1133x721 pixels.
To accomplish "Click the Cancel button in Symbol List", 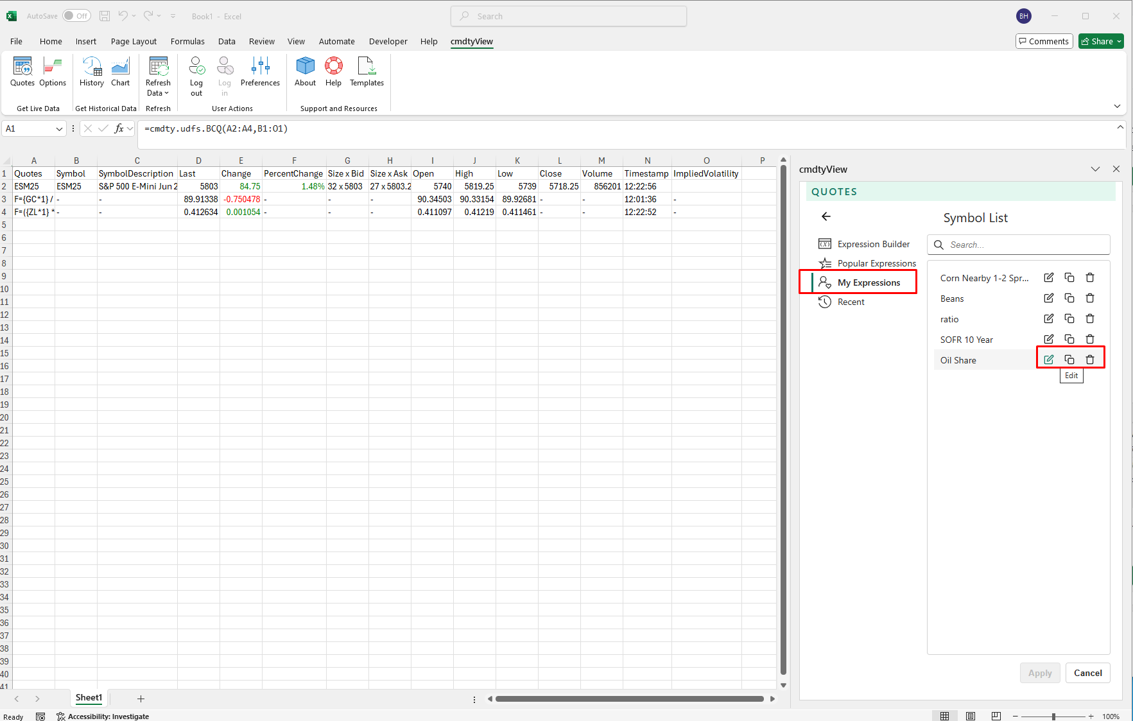I will [x=1087, y=673].
